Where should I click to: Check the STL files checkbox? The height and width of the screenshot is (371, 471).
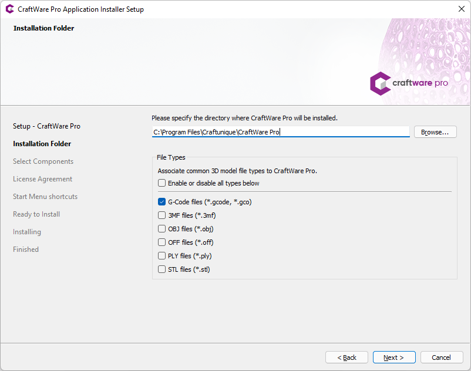[x=162, y=269]
